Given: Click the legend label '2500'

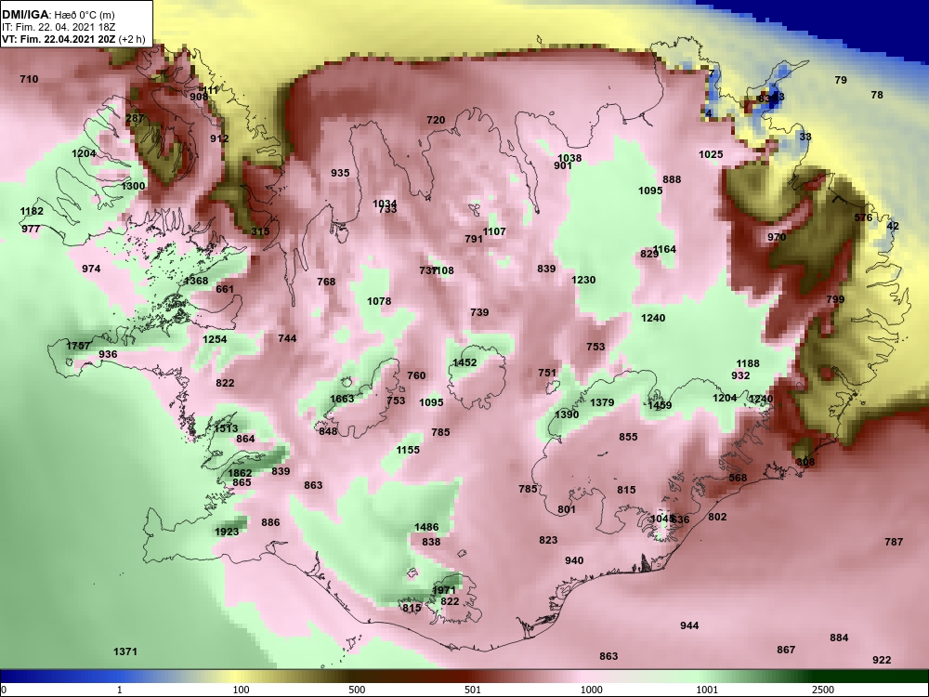Looking at the screenshot, I should [x=823, y=690].
